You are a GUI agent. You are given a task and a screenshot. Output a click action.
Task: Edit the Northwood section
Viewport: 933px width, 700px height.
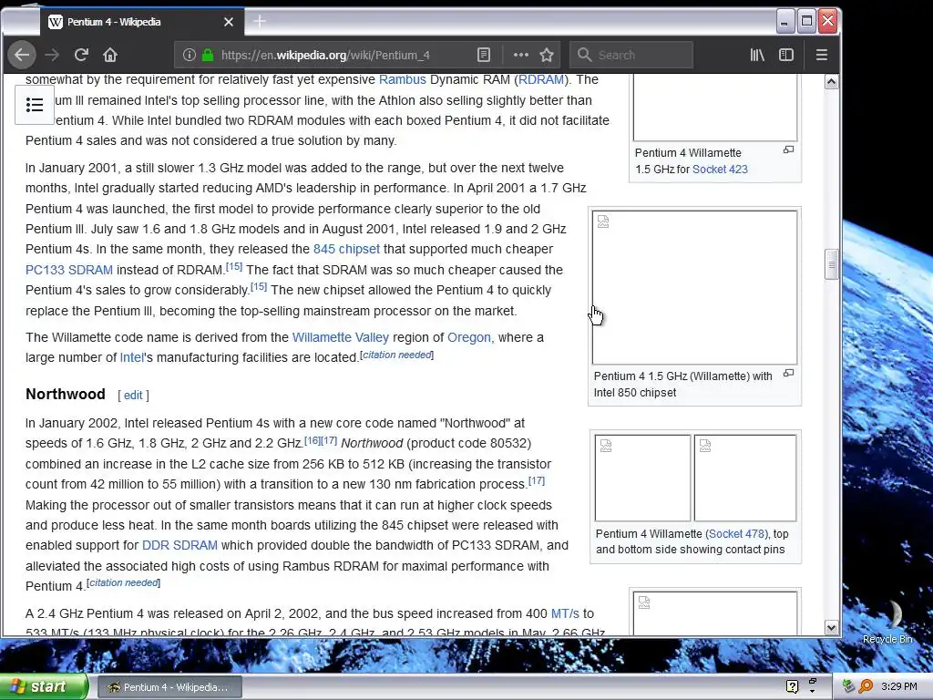133,396
